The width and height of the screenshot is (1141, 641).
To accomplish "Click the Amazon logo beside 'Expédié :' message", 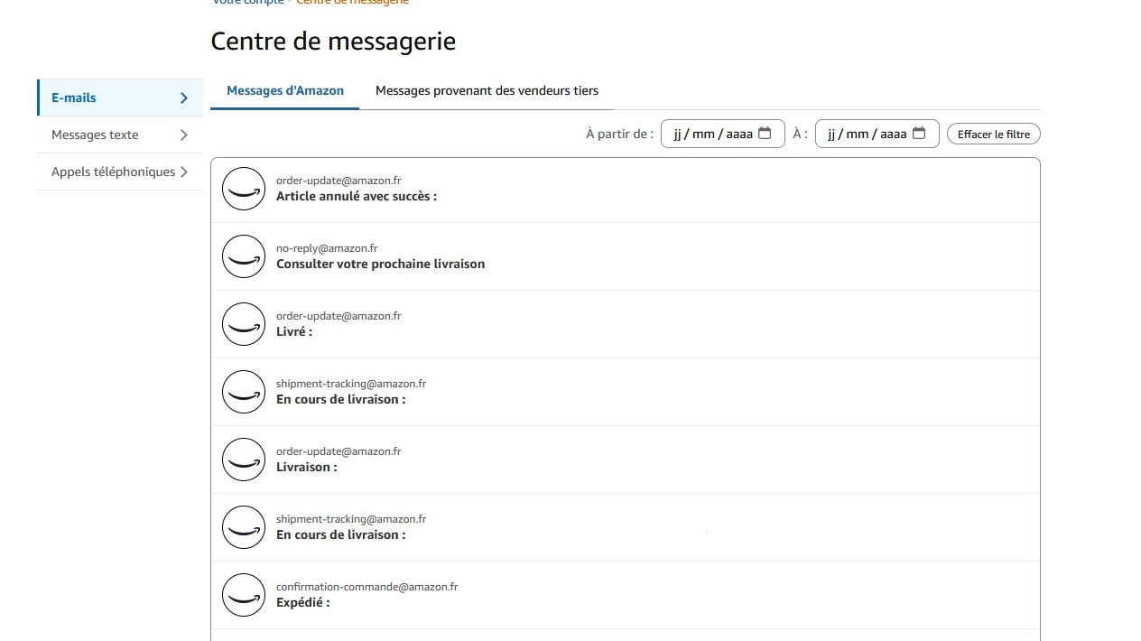I will (244, 595).
